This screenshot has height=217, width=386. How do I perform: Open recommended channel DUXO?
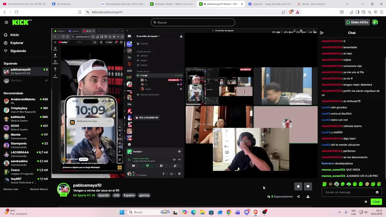click(x=26, y=127)
